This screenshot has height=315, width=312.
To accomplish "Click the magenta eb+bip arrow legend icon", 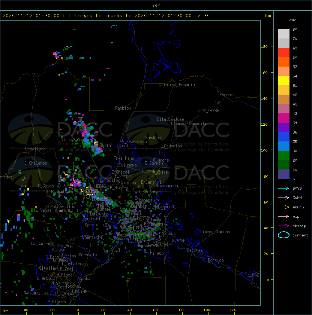I will pos(283,226).
